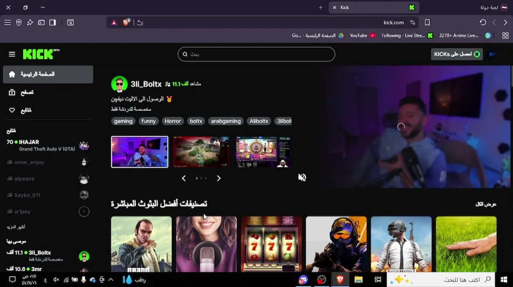Open '3270+ Anime Live...' bookmark
This screenshot has width=513, height=287.
(465, 35)
